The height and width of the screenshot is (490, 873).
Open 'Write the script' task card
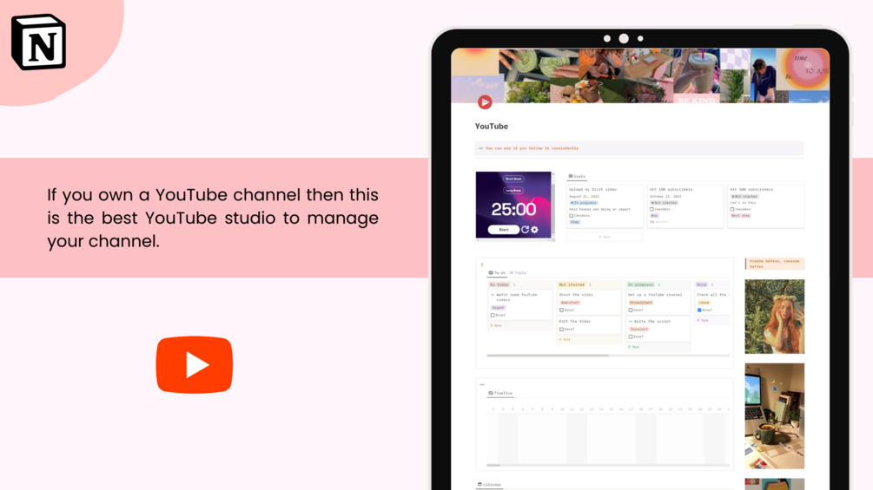pos(658,330)
